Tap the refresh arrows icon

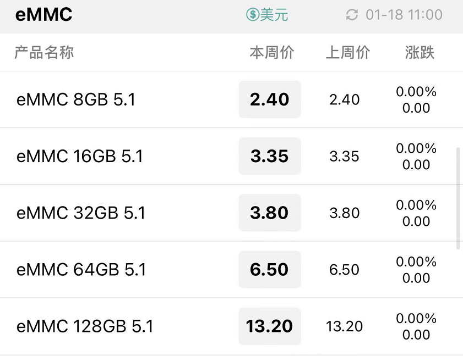point(352,14)
